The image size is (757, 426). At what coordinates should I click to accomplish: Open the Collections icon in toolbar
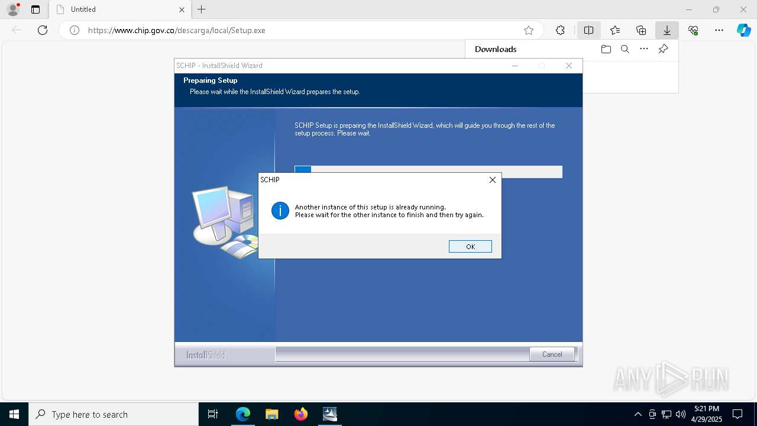[x=641, y=30]
